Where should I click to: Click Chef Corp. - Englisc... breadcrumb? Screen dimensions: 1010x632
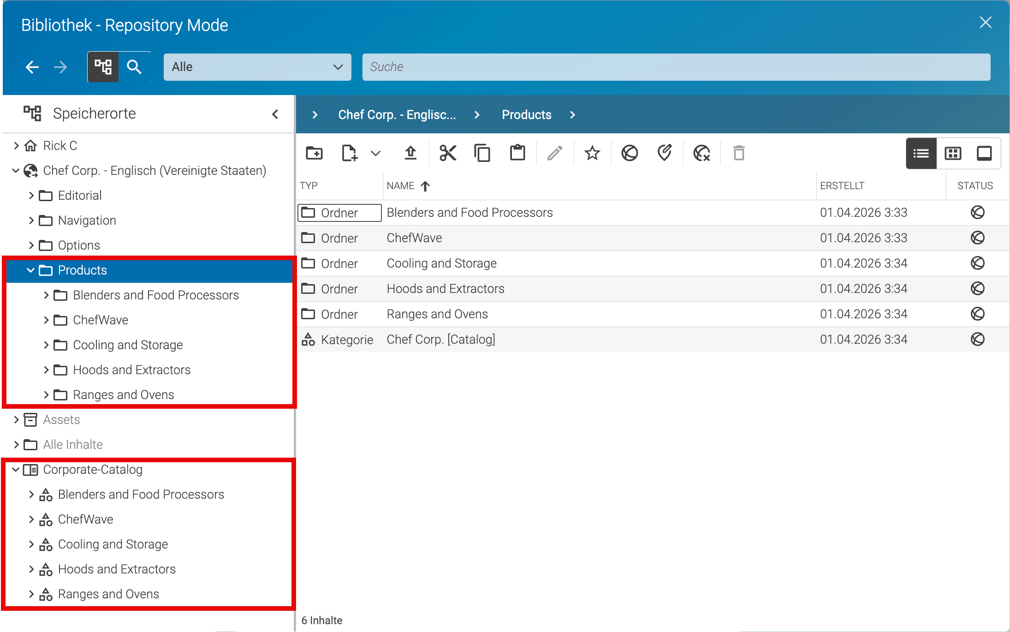coord(397,114)
